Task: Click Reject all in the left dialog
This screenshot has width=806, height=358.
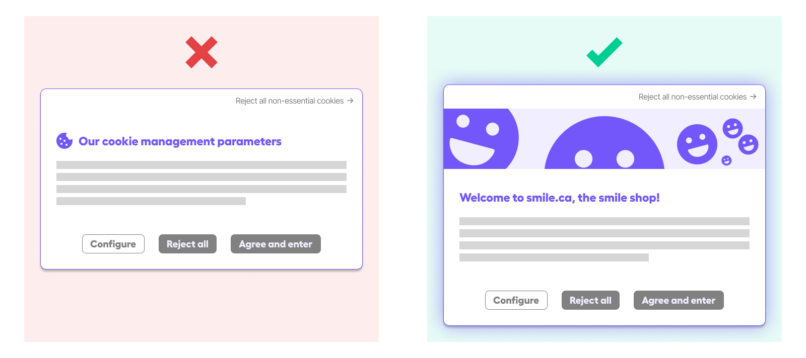Action: pyautogui.click(x=187, y=244)
